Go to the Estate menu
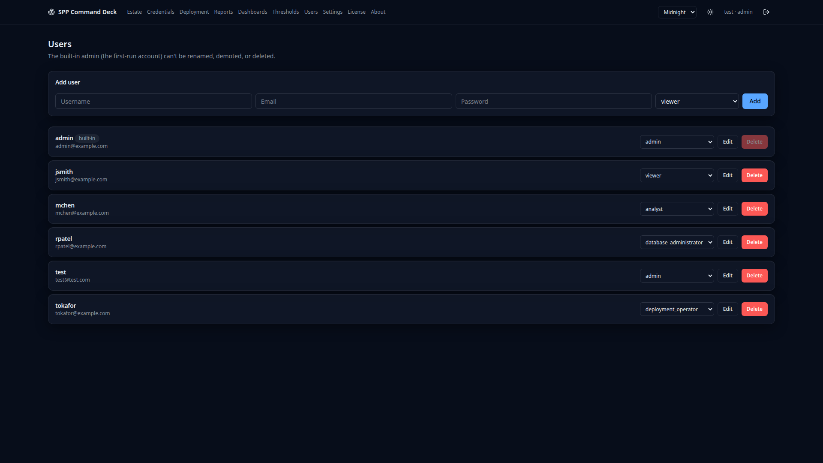Viewport: 823px width, 463px height. tap(134, 12)
